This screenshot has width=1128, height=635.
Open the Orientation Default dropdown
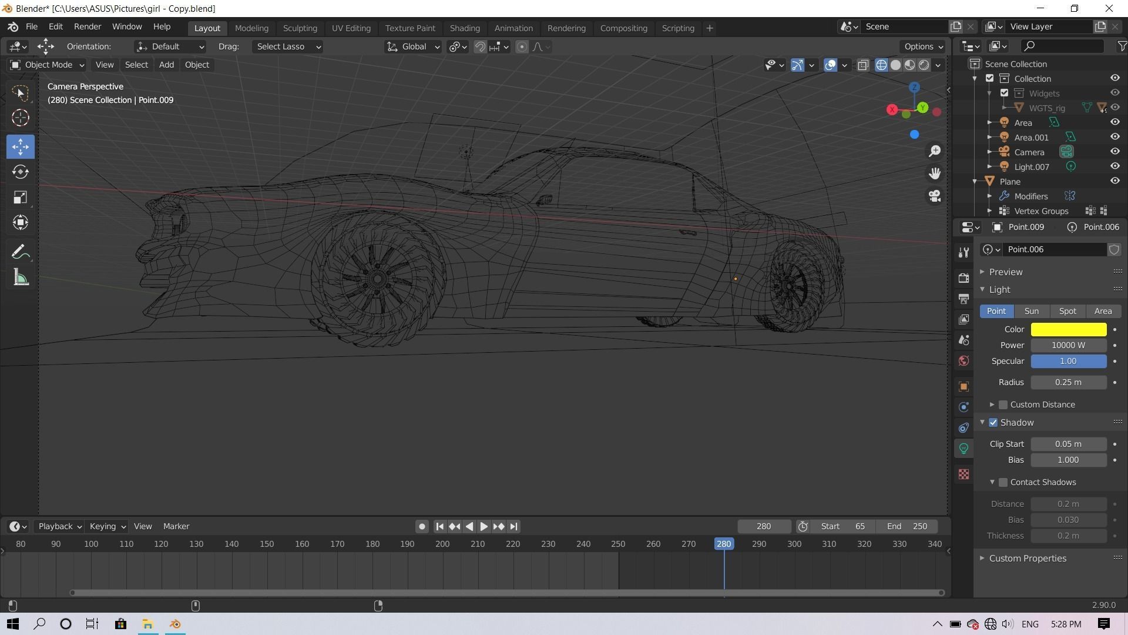pos(170,47)
